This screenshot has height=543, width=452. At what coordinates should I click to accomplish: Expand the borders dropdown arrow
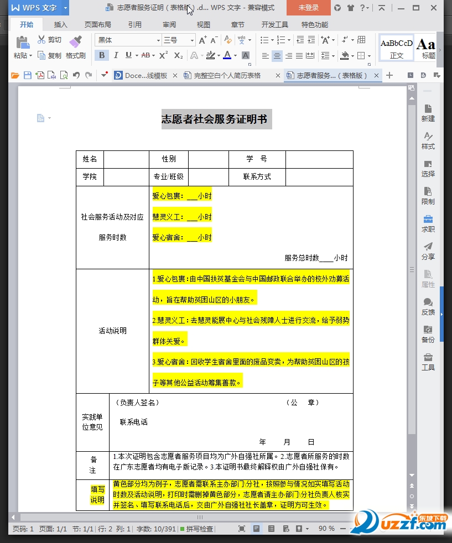point(370,56)
